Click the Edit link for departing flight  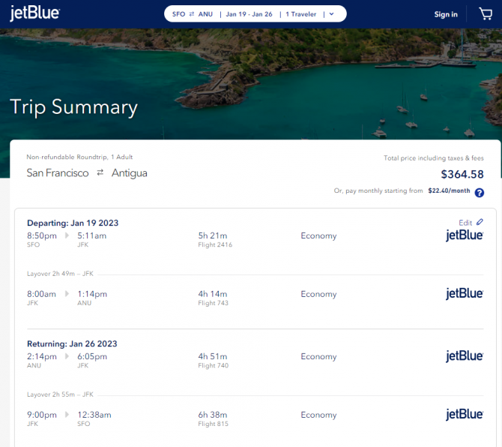pos(465,223)
